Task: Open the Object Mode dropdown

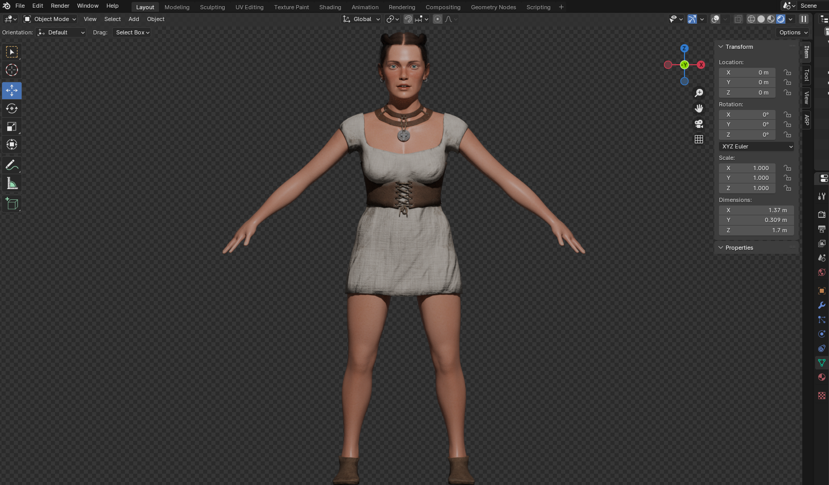Action: [x=50, y=19]
